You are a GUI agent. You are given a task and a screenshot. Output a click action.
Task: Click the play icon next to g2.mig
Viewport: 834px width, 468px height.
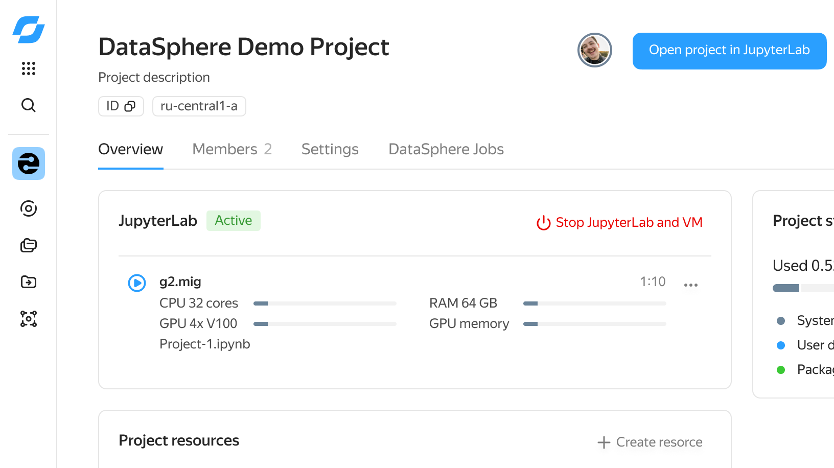click(x=137, y=283)
